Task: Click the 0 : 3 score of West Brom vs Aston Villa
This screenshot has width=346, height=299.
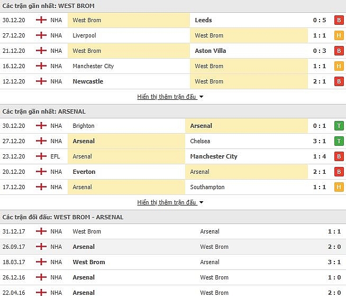Action: pos(320,51)
